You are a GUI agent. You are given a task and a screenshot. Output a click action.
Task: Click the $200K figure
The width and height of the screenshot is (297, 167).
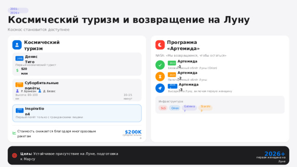pos(133,132)
